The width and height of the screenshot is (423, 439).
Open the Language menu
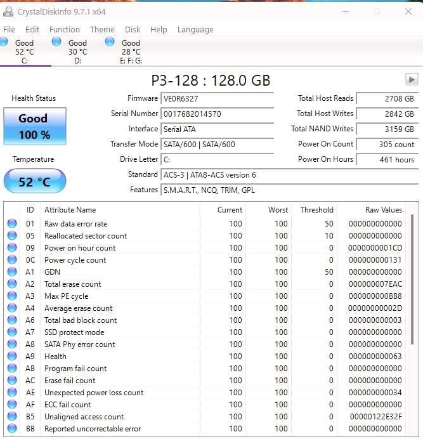(195, 29)
